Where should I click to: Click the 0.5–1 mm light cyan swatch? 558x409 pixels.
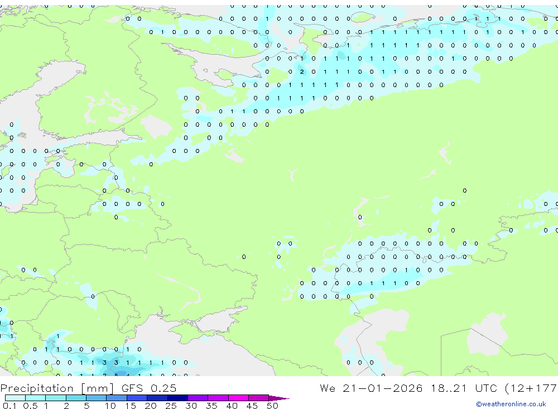tap(36, 398)
